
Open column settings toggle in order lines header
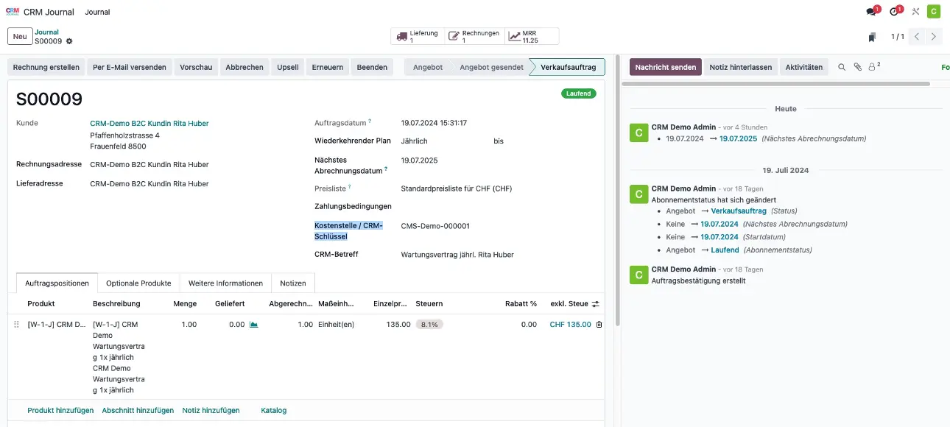pyautogui.click(x=596, y=303)
